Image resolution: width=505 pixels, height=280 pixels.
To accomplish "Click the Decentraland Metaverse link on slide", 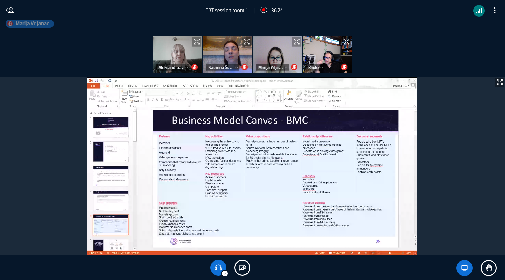I will coord(173,179).
